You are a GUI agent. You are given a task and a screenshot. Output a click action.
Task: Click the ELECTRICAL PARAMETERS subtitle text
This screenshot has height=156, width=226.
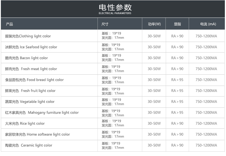click(x=115, y=13)
